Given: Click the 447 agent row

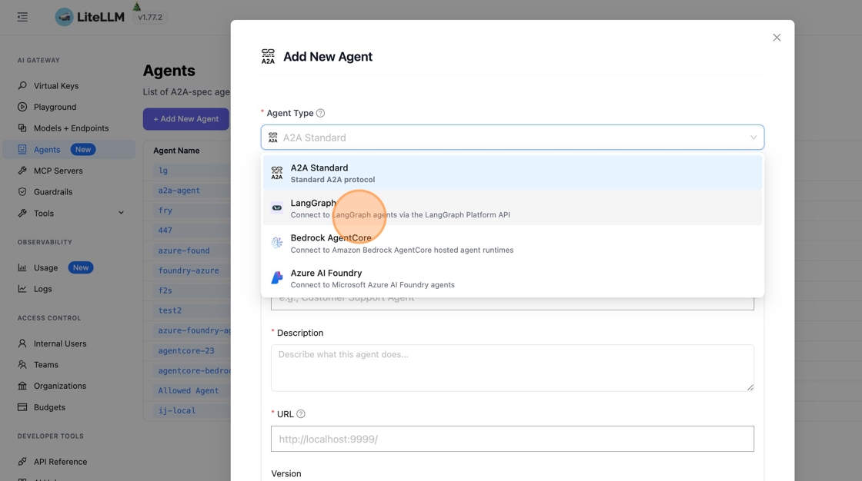Looking at the screenshot, I should tap(165, 230).
